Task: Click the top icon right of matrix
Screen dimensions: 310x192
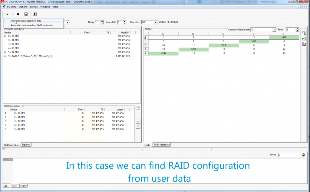Action: click(304, 34)
